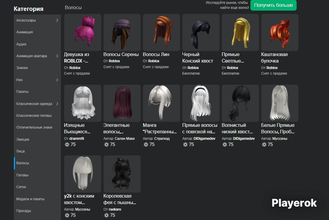Open the orange Волосы Лин hair item
Screen dimensions: 329x220
[x=161, y=32]
